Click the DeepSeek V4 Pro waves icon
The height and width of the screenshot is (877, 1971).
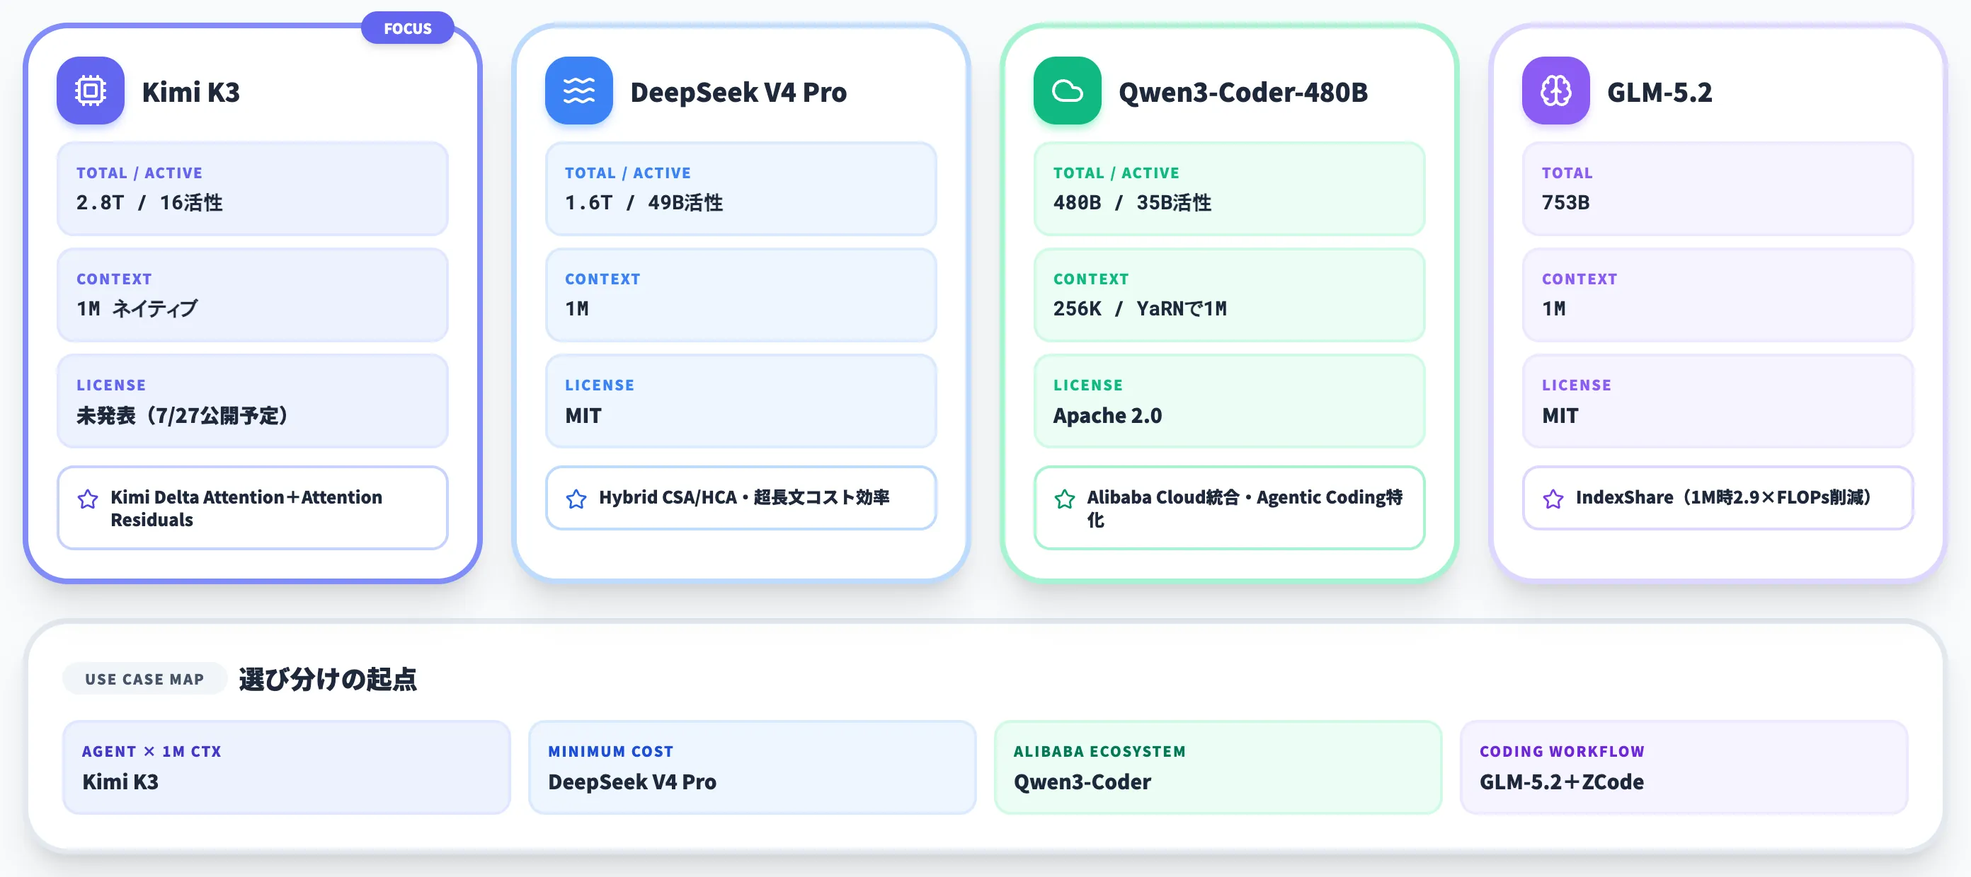coord(578,91)
